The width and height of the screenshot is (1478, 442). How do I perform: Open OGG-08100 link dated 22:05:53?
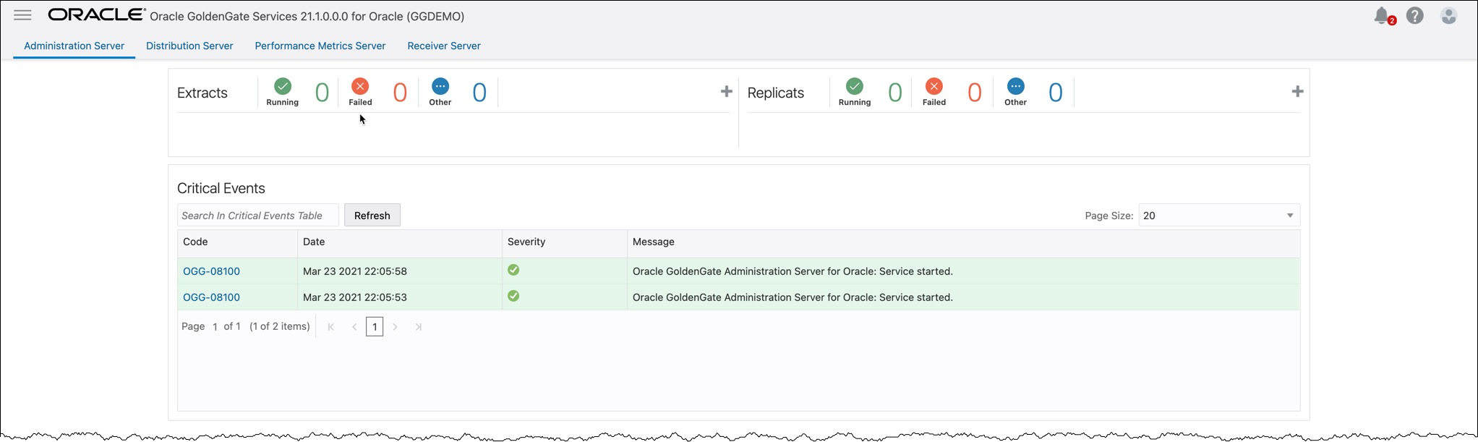[211, 297]
